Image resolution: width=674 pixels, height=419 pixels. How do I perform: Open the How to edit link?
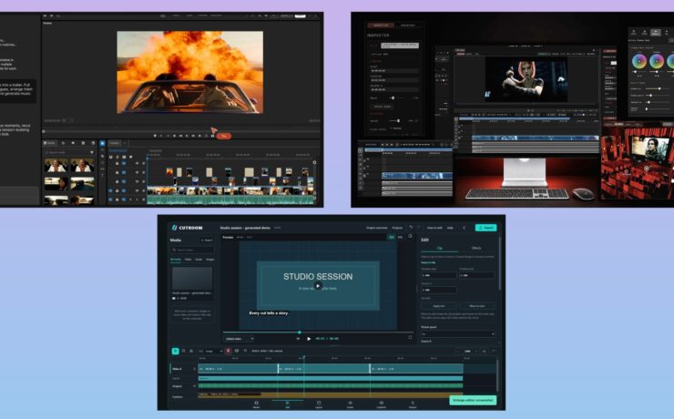click(434, 228)
